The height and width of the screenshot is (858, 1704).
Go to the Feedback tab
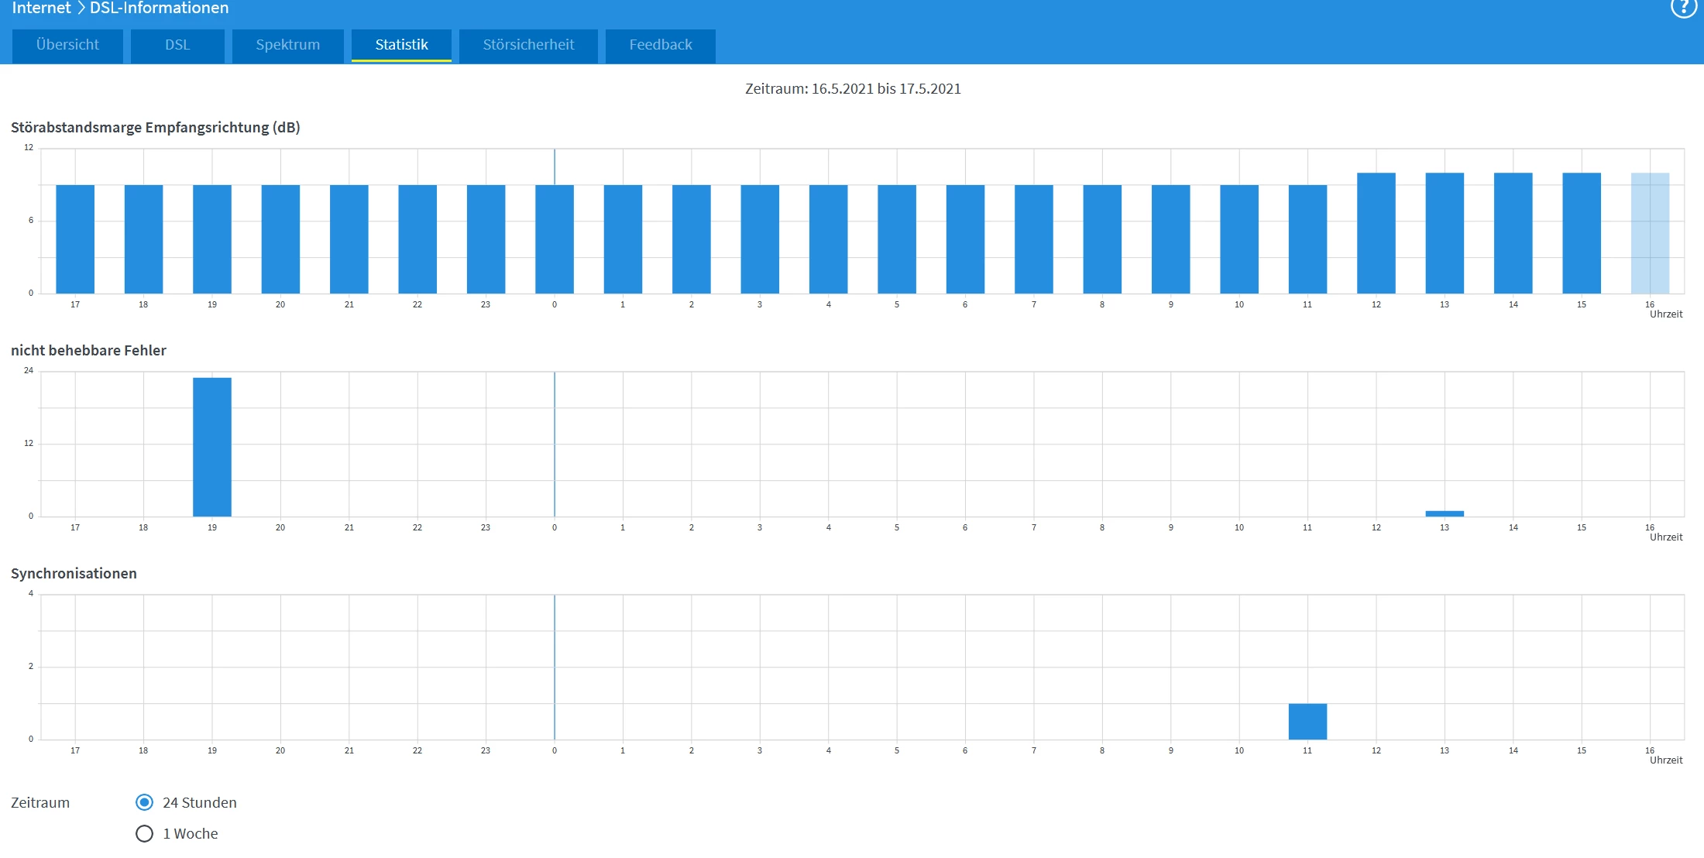(x=660, y=45)
